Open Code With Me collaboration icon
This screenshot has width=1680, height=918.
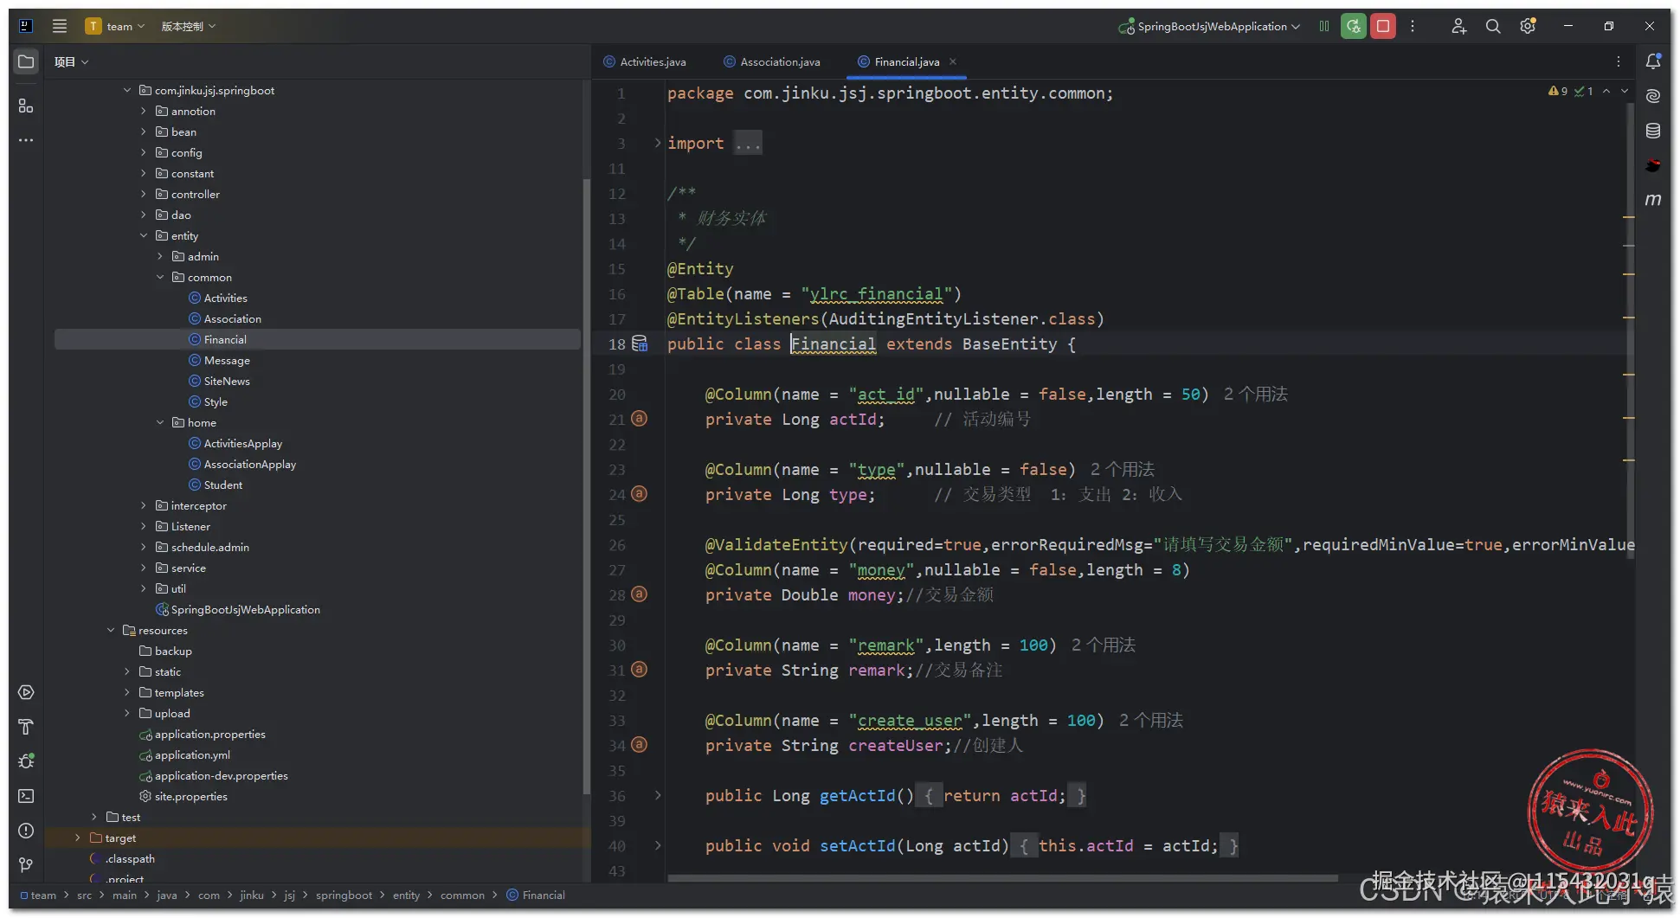click(x=1459, y=26)
